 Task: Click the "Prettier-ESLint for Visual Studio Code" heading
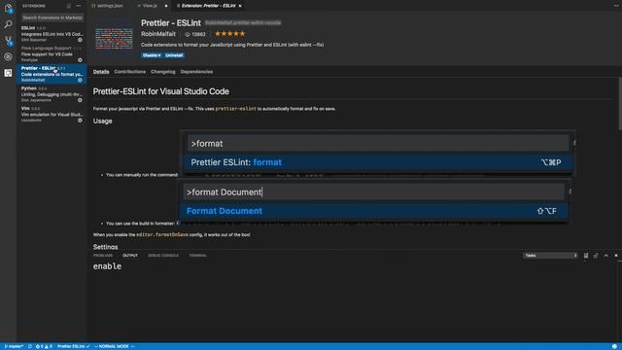pos(161,91)
